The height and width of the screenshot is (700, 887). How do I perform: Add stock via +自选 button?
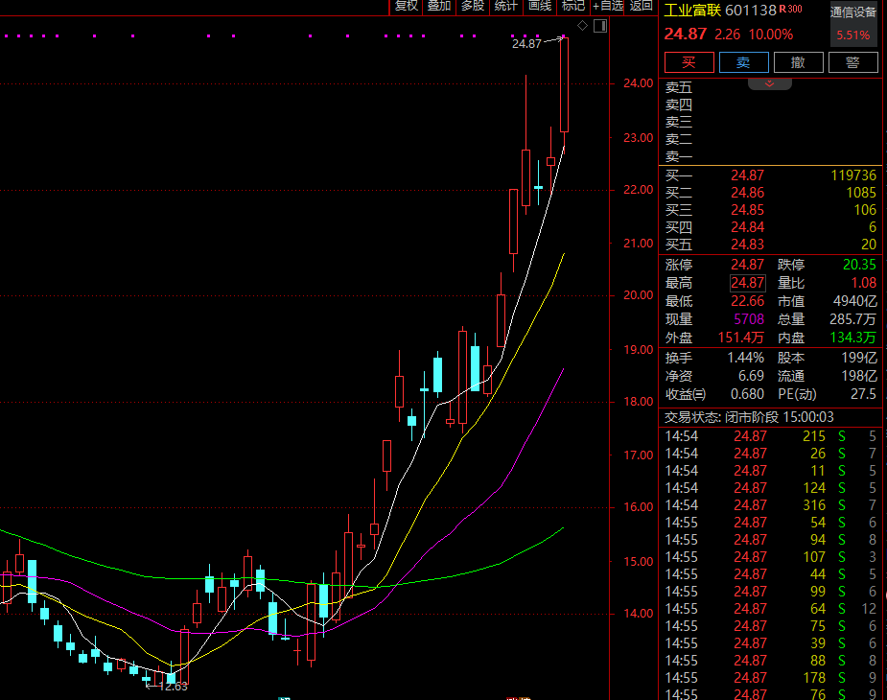click(608, 6)
